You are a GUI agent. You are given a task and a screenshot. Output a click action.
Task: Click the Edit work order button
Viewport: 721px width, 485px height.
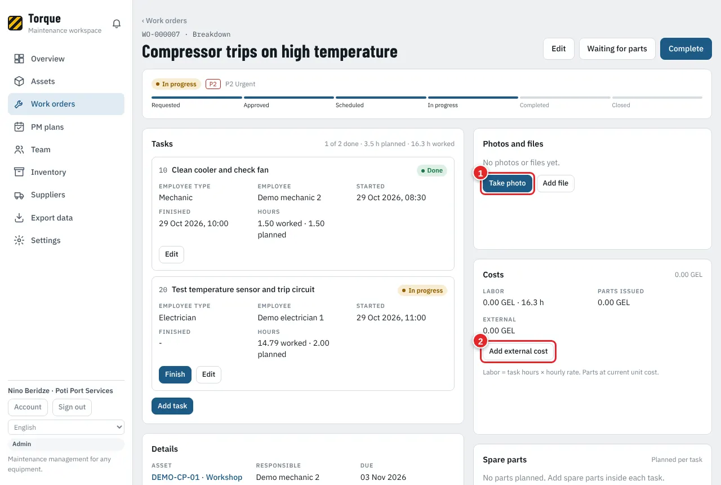[x=559, y=48]
